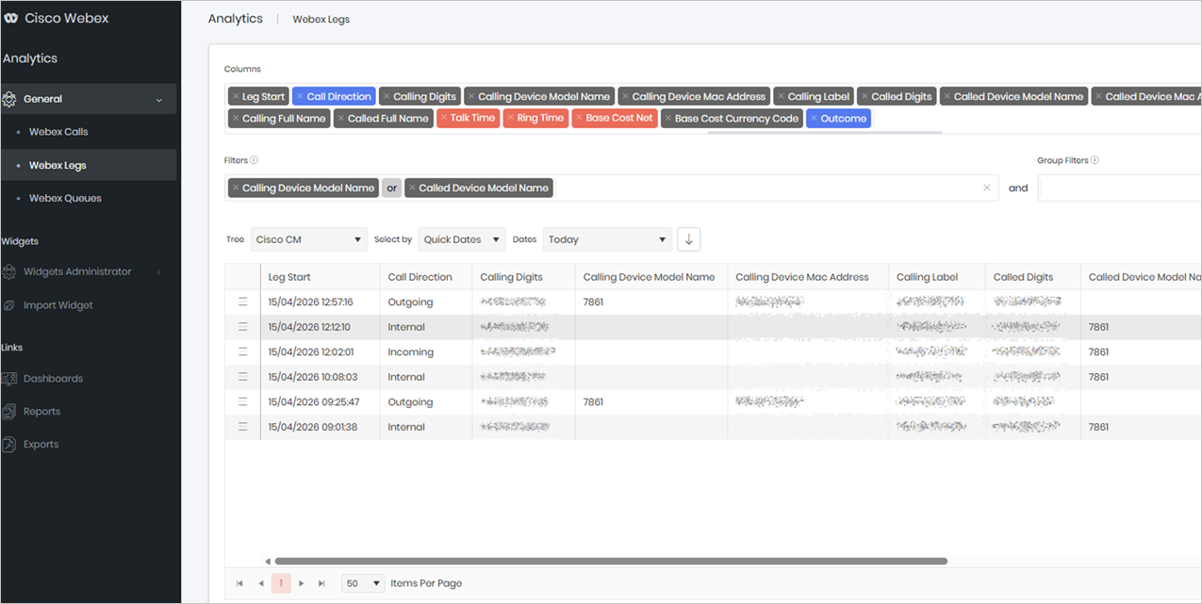Screen dimensions: 1202x604
Task: Expand the Widgets Administrator chevron
Action: [x=159, y=272]
